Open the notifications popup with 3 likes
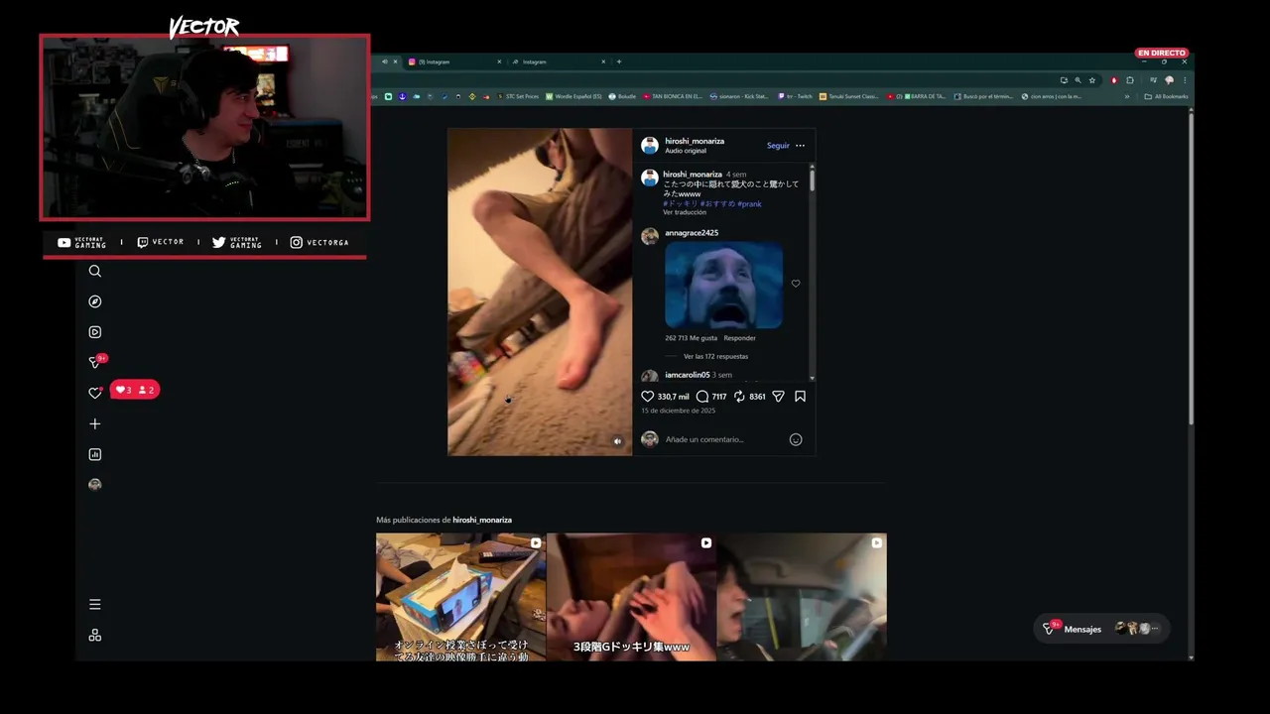1270x714 pixels. [135, 390]
